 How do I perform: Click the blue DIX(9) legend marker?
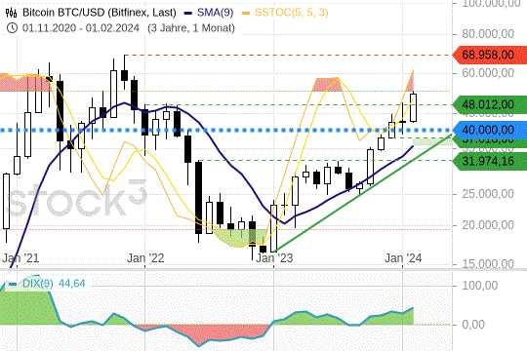[x=13, y=284]
